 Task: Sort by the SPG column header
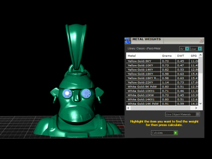click(x=194, y=56)
